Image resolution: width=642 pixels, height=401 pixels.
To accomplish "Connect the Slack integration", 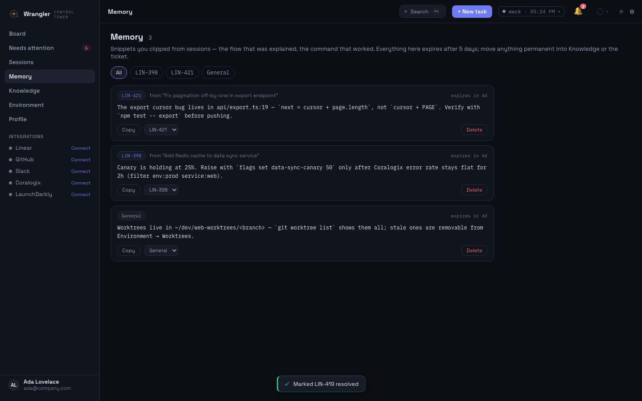I will pyautogui.click(x=81, y=171).
